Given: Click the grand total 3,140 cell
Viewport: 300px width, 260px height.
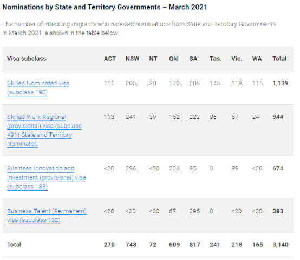Looking at the screenshot, I should point(281,245).
